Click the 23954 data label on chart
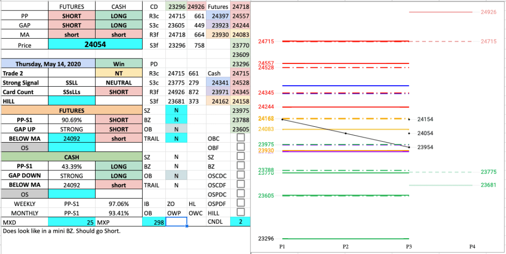Image resolution: width=506 pixels, height=254 pixels. coord(425,148)
